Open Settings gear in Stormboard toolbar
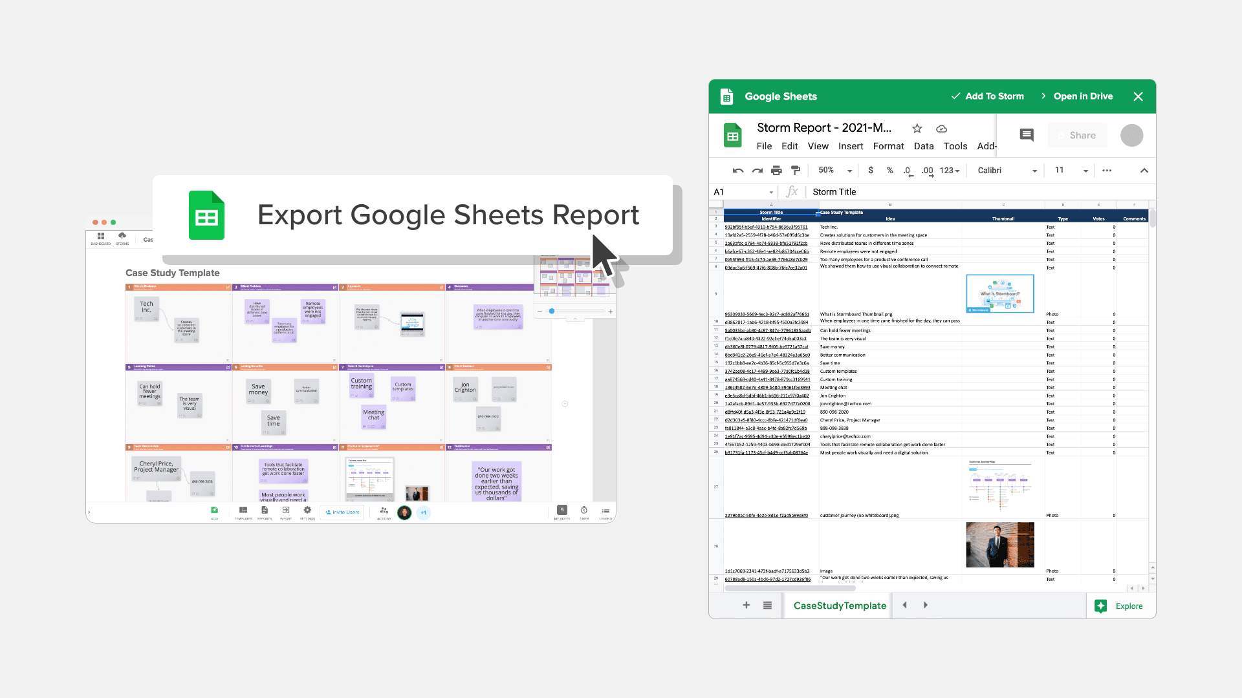This screenshot has width=1242, height=698. pos(307,513)
